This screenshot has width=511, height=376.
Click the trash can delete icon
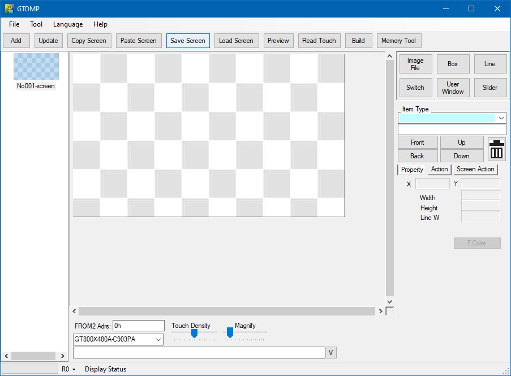tap(496, 149)
